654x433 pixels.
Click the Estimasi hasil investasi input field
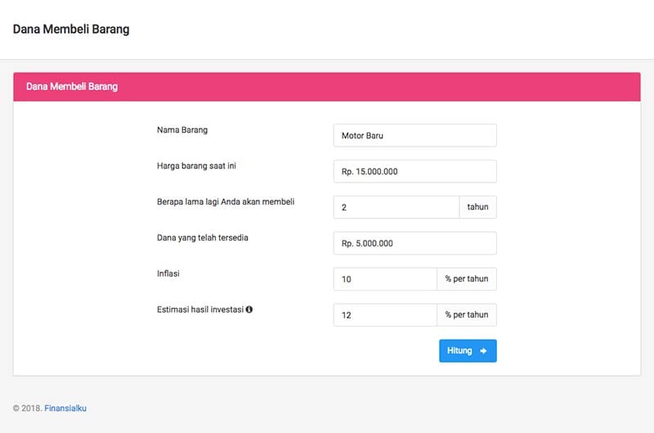385,315
